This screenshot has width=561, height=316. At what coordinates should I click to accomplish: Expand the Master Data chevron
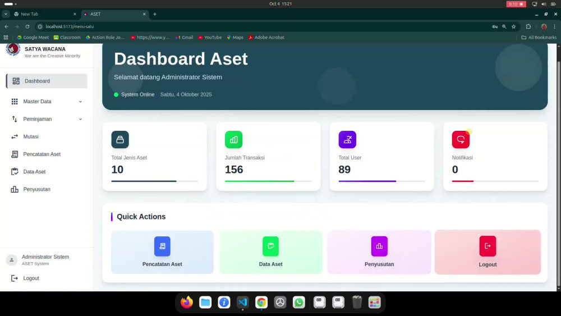coord(80,102)
